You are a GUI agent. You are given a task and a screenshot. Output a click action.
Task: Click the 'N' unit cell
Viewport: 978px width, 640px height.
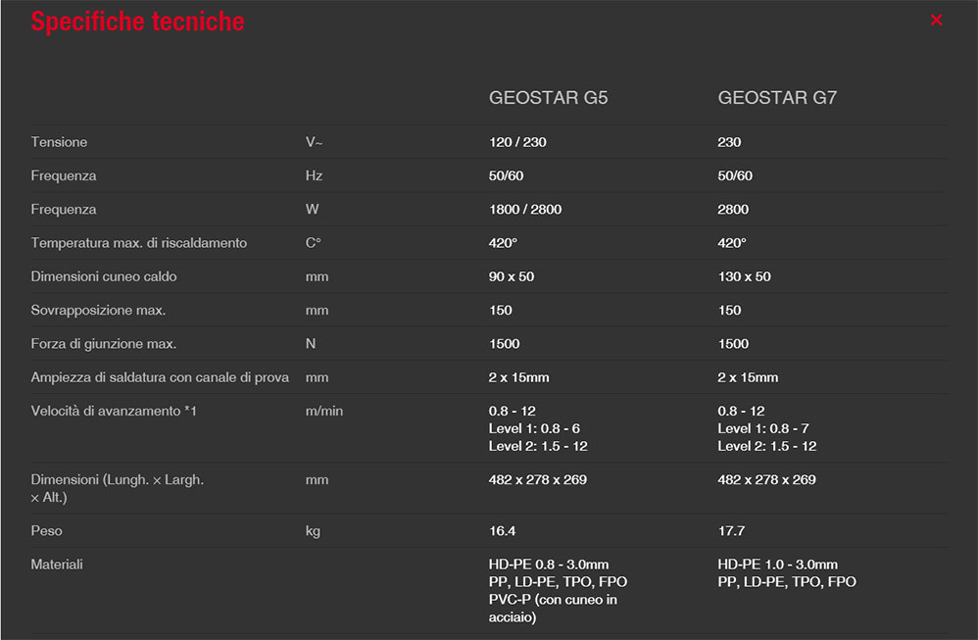pos(311,344)
